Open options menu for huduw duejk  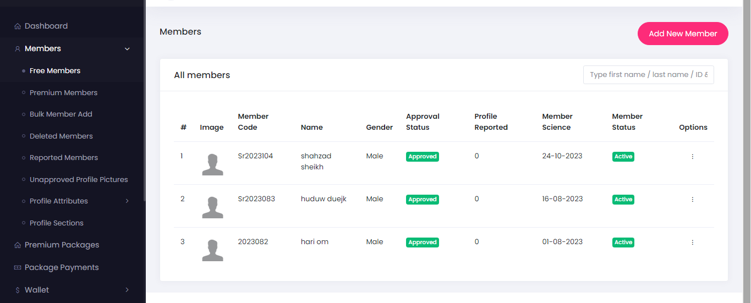pyautogui.click(x=692, y=200)
